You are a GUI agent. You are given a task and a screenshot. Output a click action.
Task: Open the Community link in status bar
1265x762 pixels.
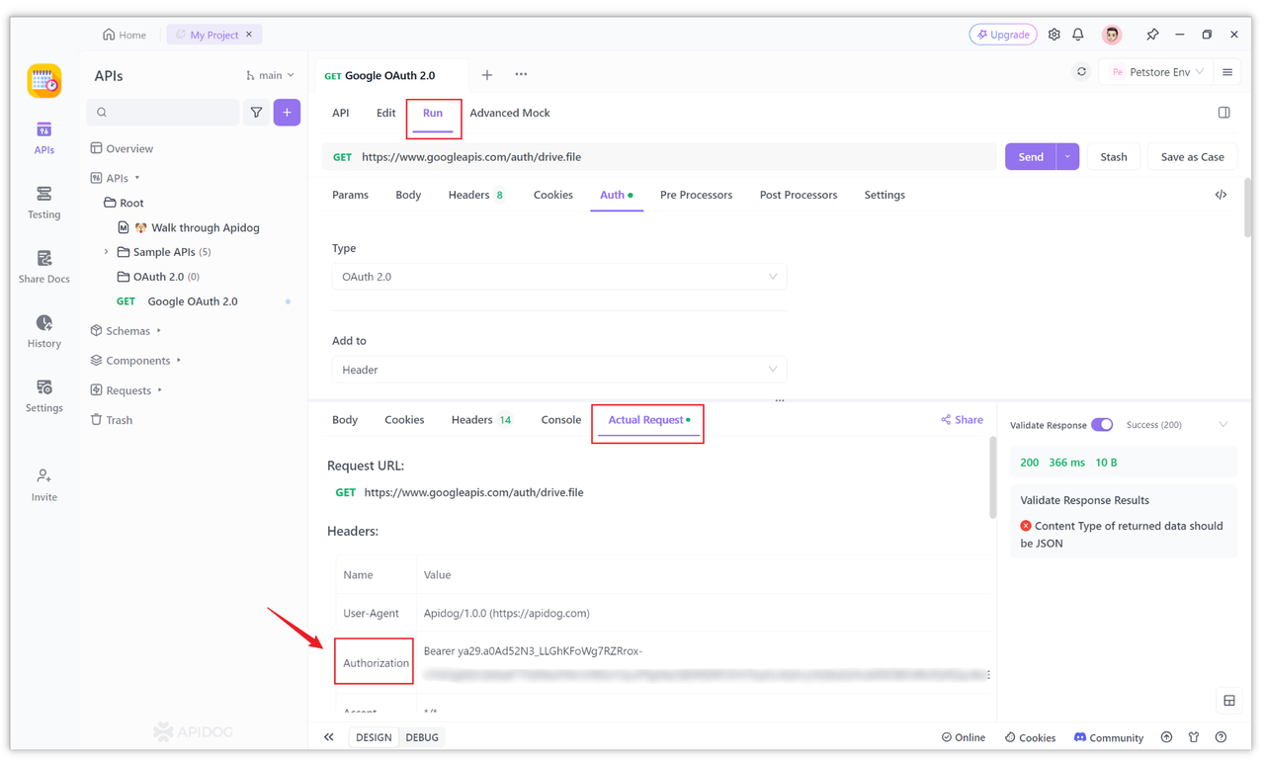tap(1109, 737)
